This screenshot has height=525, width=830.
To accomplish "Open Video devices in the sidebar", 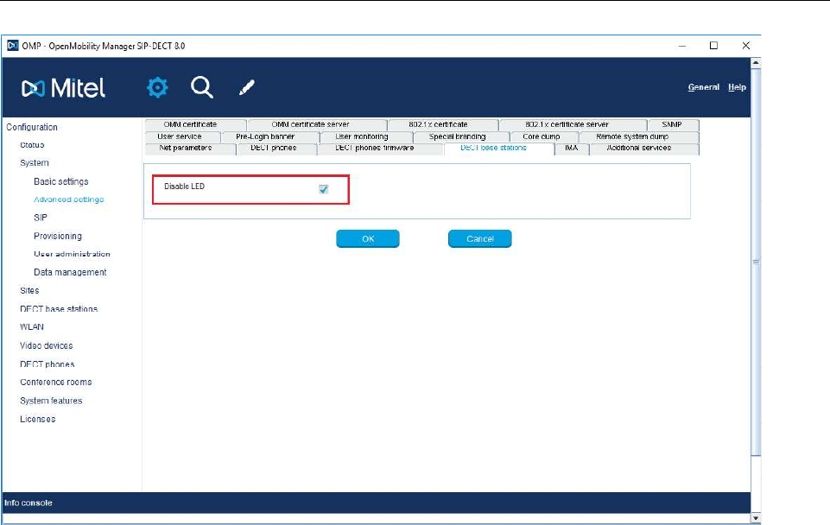I will click(x=46, y=345).
